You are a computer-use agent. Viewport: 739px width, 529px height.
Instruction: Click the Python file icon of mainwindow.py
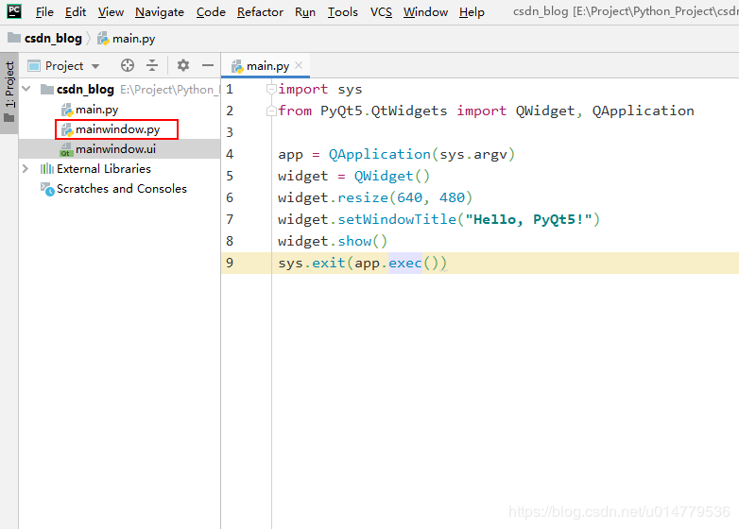67,129
